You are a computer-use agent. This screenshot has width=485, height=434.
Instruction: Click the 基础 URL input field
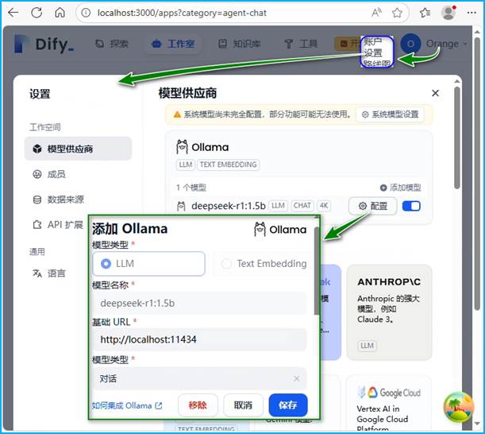pyautogui.click(x=199, y=339)
